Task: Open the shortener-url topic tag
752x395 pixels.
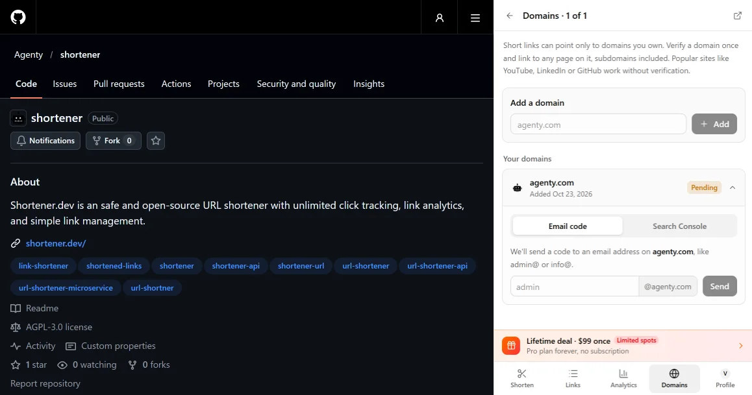Action: 301,266
